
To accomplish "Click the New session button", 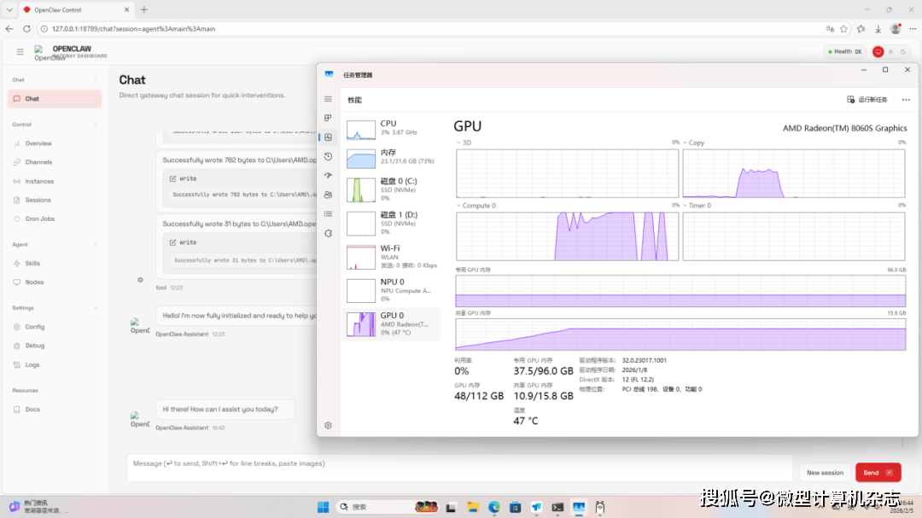I will [825, 472].
